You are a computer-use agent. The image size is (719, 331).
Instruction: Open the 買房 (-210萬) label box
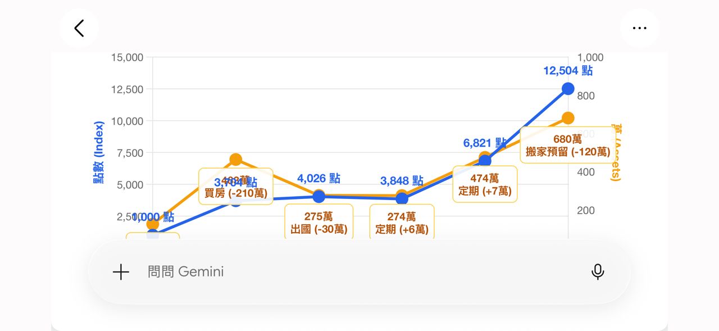click(x=236, y=186)
